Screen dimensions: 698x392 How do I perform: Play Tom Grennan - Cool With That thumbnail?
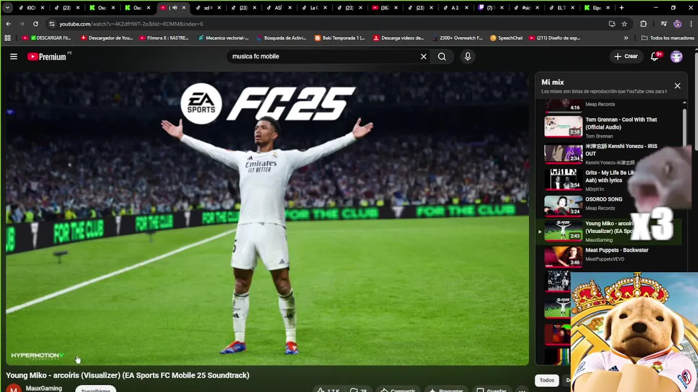(563, 126)
